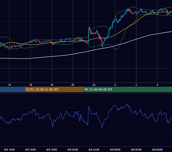Click the 16 hour axis label
This screenshot has width=172, height=152.
31,85
